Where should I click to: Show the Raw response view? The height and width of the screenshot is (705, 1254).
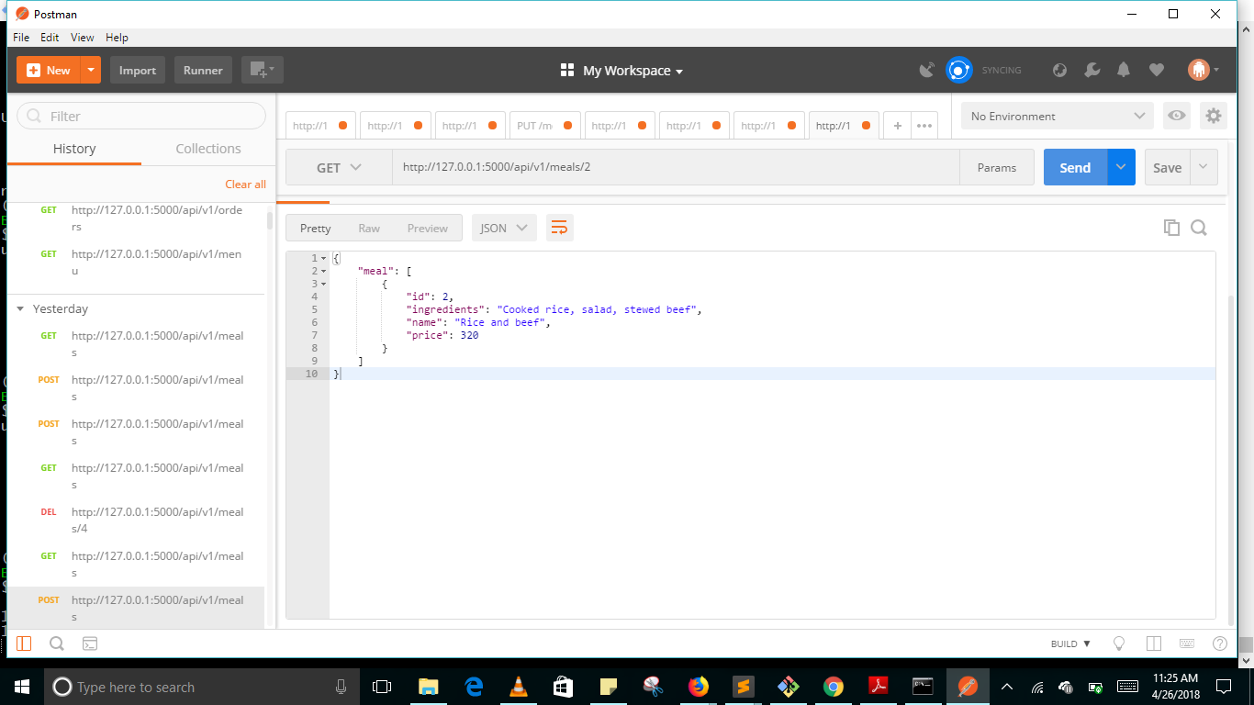click(369, 228)
